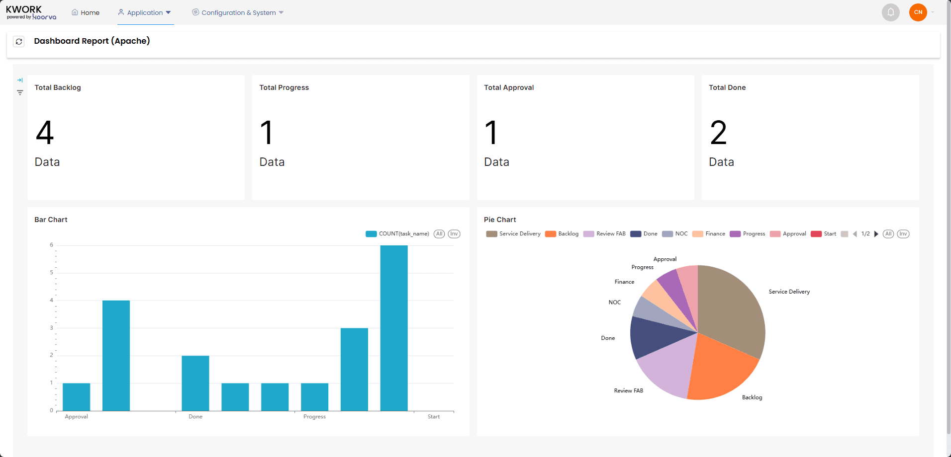
Task: Click All button on pie chart legend
Action: 888,234
